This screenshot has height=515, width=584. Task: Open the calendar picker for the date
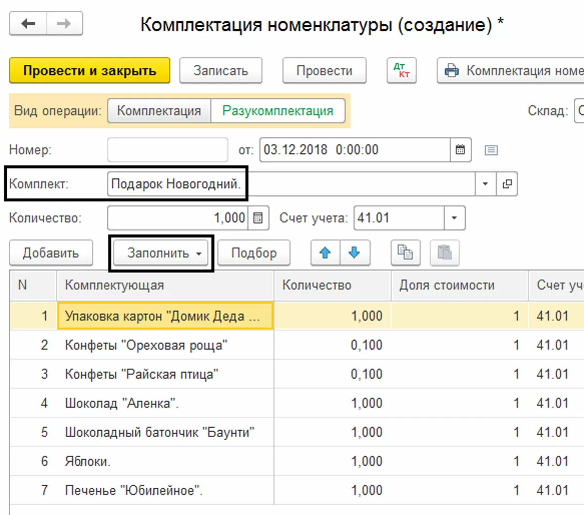(x=460, y=149)
